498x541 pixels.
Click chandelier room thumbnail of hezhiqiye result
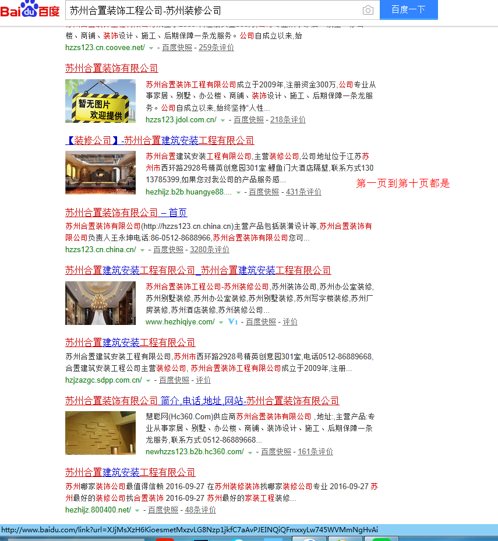(x=100, y=303)
